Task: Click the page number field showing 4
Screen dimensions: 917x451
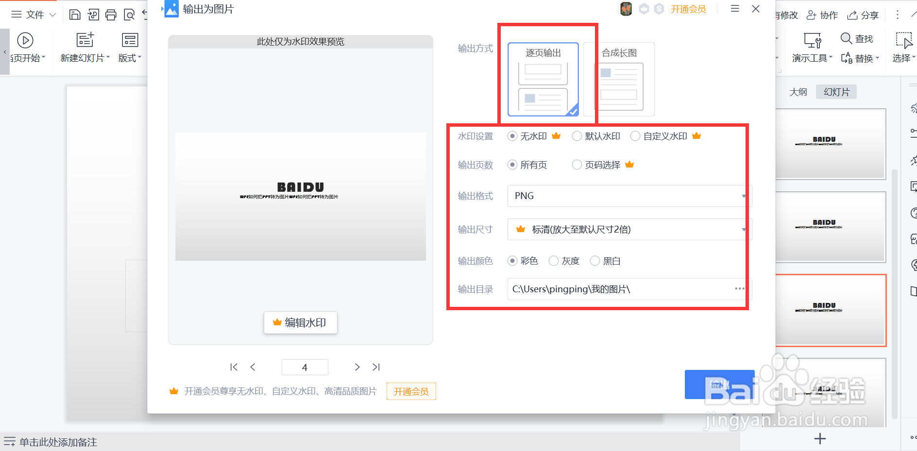Action: tap(305, 367)
